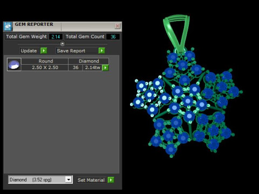Click the Set Material label
Screen dimensions: 259x194
(91, 180)
